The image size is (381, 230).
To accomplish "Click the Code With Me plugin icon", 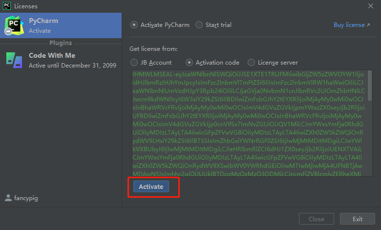I will click(x=13, y=59).
